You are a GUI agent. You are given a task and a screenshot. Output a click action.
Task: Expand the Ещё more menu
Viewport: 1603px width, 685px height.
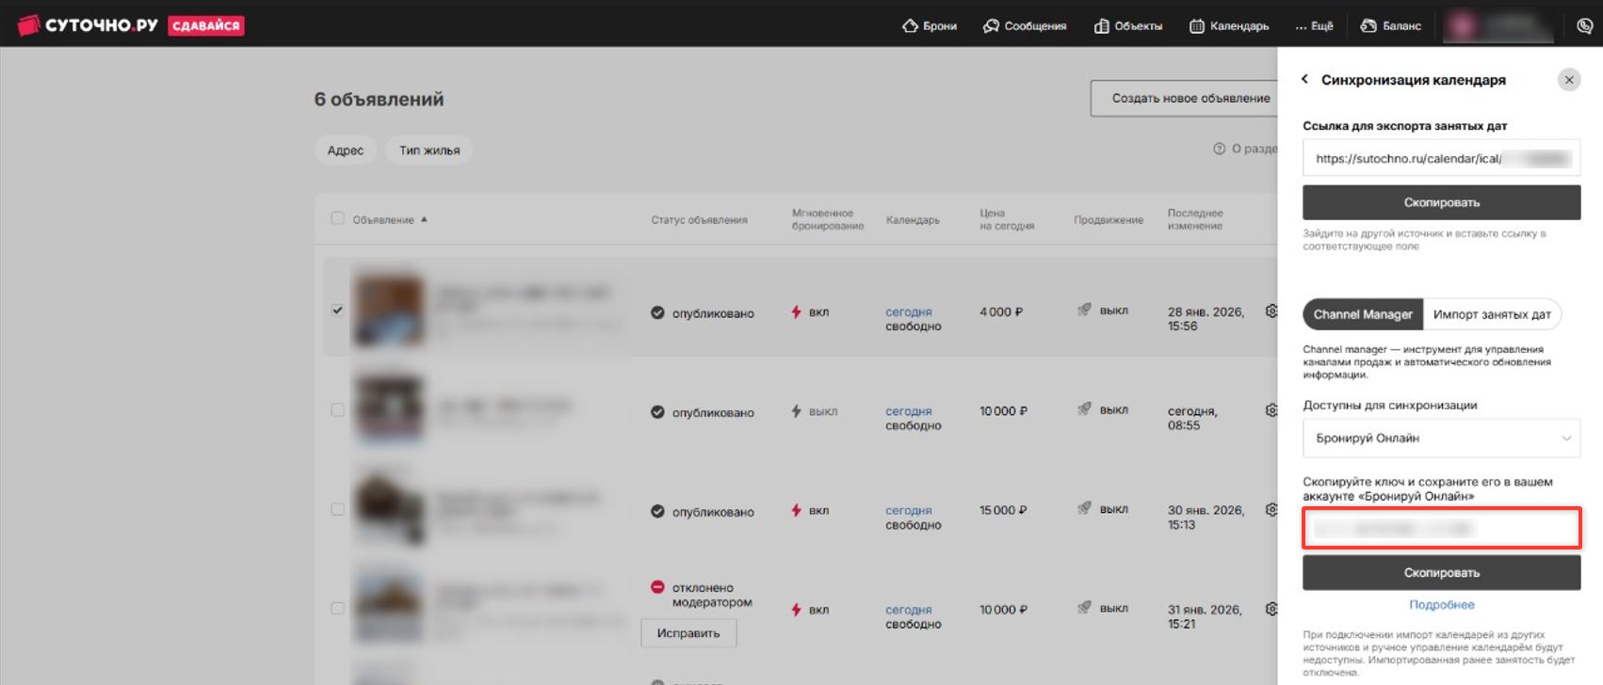tap(1314, 26)
